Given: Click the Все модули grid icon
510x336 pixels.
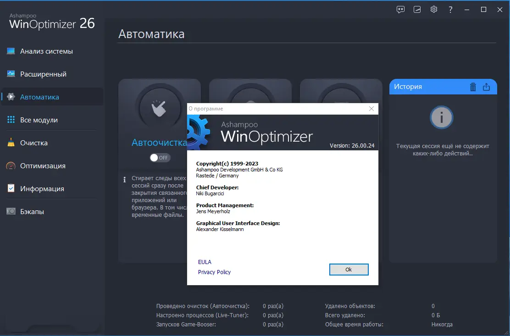Looking at the screenshot, I should point(11,120).
